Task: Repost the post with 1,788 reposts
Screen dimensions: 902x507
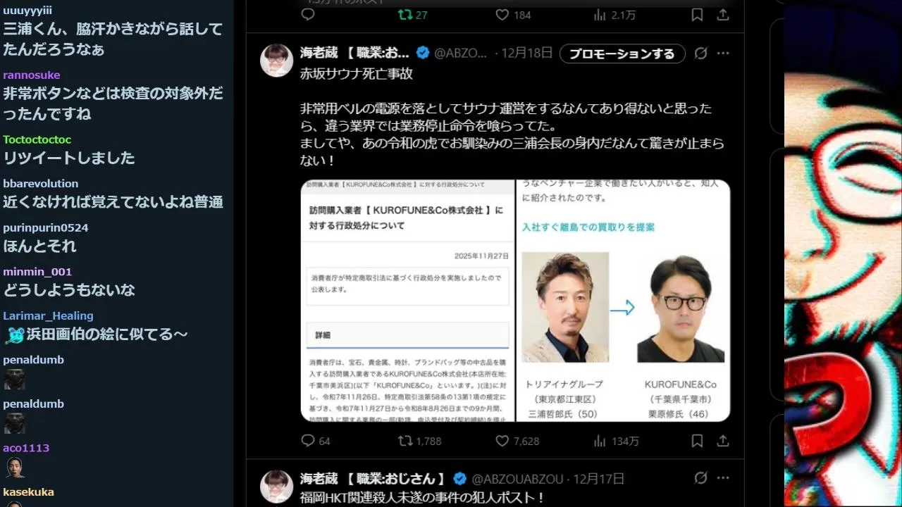Action: click(419, 441)
